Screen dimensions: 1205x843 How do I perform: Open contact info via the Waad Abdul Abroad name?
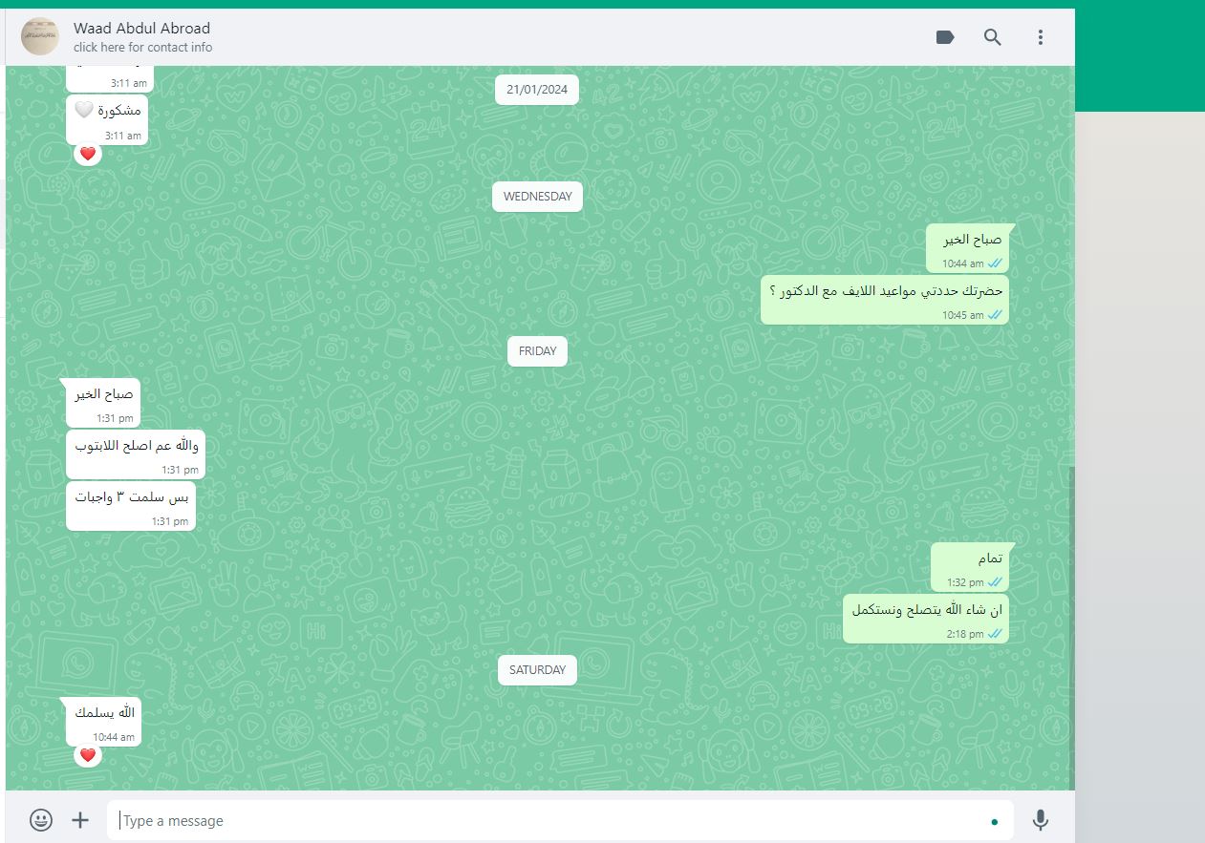[x=141, y=29]
